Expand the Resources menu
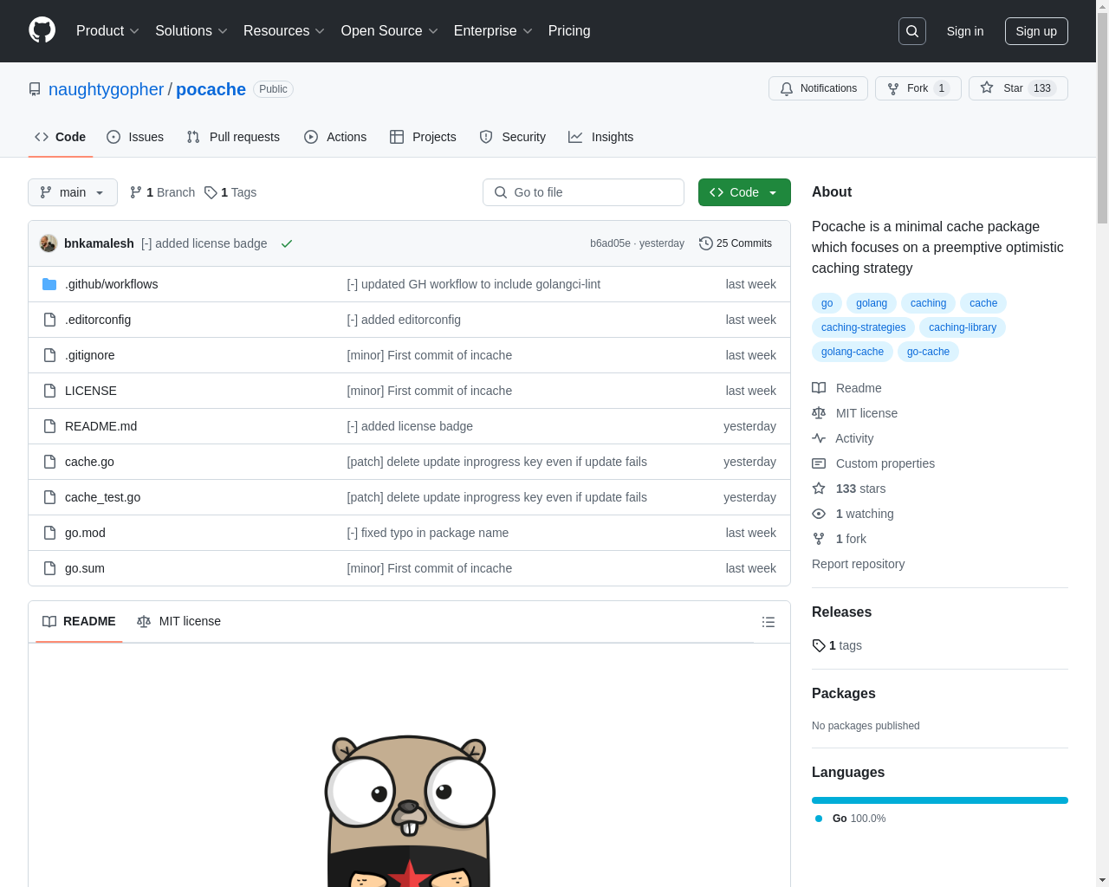Screen dimensions: 1109x887 284,31
